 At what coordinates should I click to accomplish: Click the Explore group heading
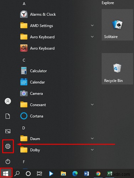pyautogui.click(x=108, y=3)
